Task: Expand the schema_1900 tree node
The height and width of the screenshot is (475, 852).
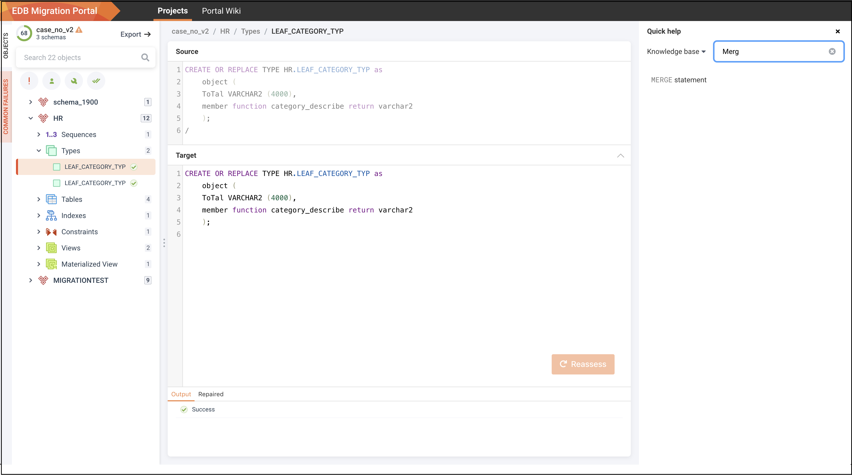Action: click(x=30, y=102)
